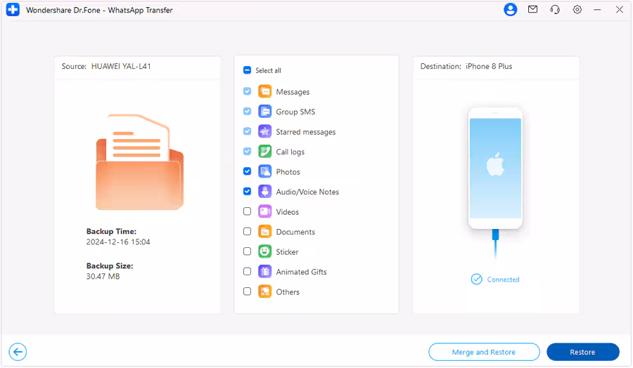Image resolution: width=633 pixels, height=368 pixels.
Task: Click the Backup Time: heading
Action: [x=111, y=231]
